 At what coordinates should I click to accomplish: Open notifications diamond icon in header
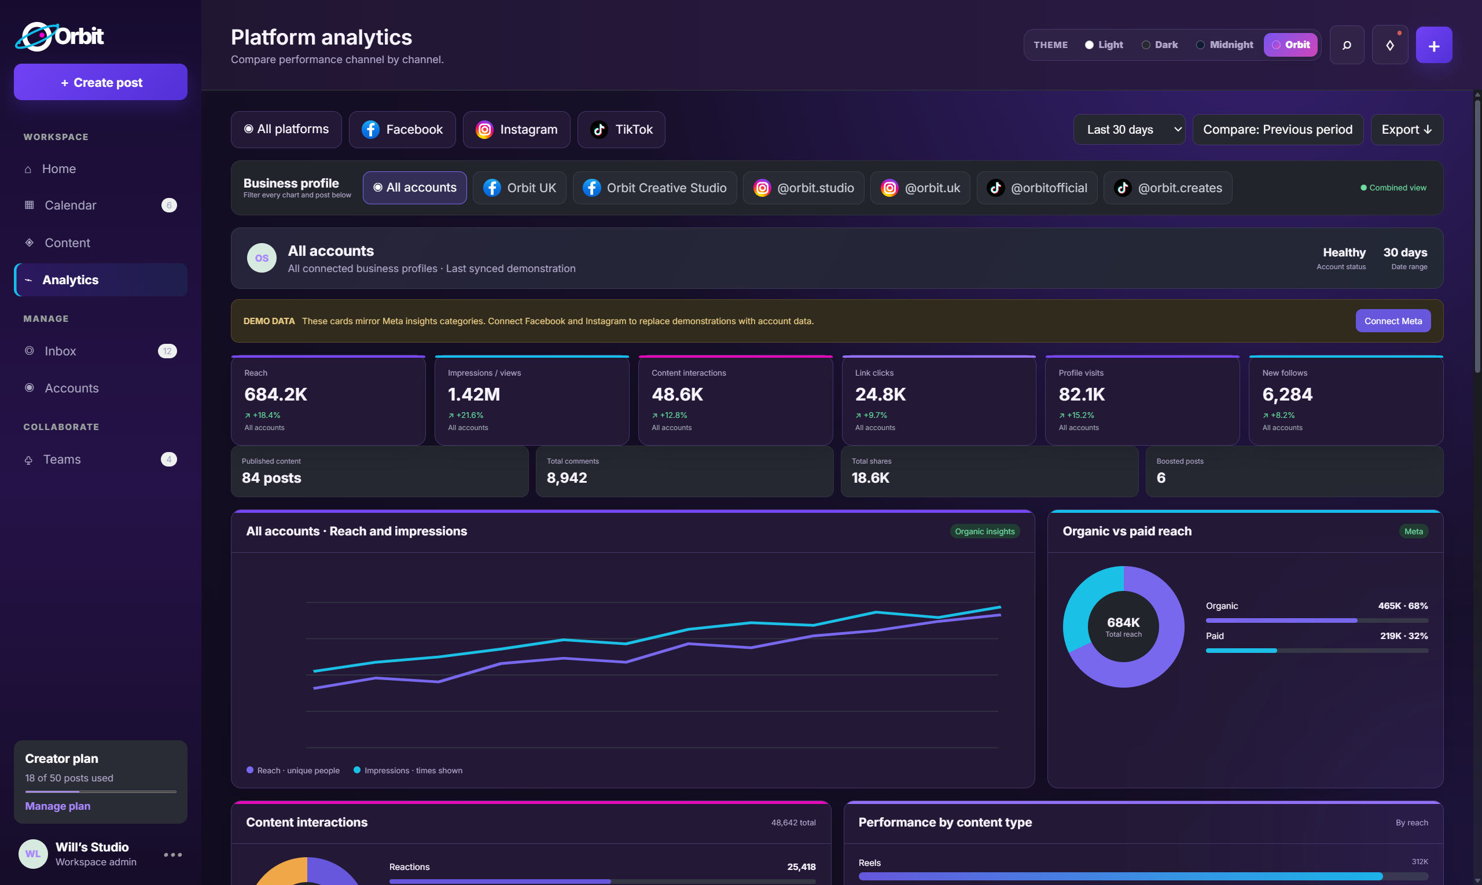pos(1389,45)
